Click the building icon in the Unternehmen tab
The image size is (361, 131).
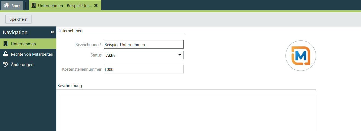[34, 5]
